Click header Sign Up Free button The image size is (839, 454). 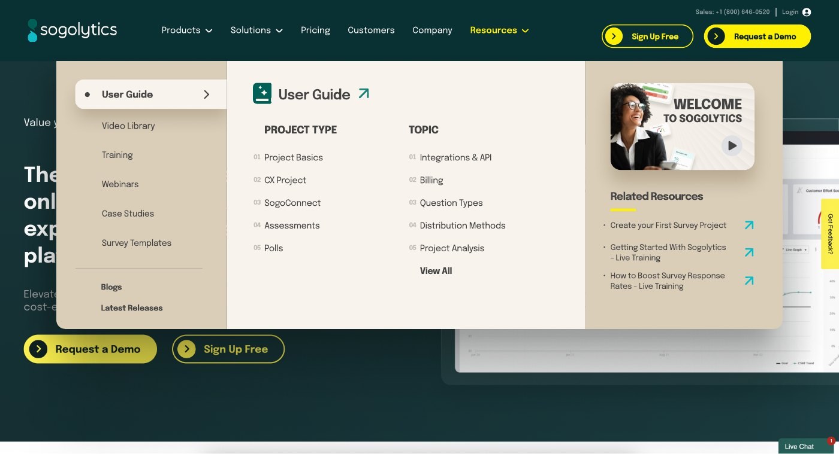tap(647, 36)
